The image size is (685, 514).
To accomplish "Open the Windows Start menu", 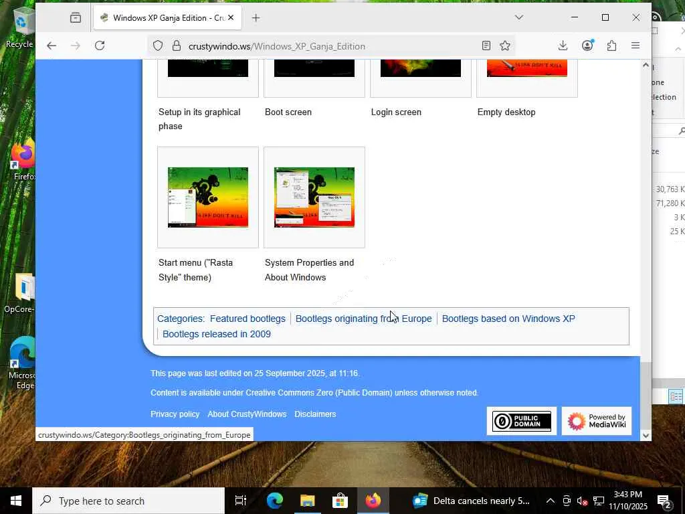I will [16, 501].
